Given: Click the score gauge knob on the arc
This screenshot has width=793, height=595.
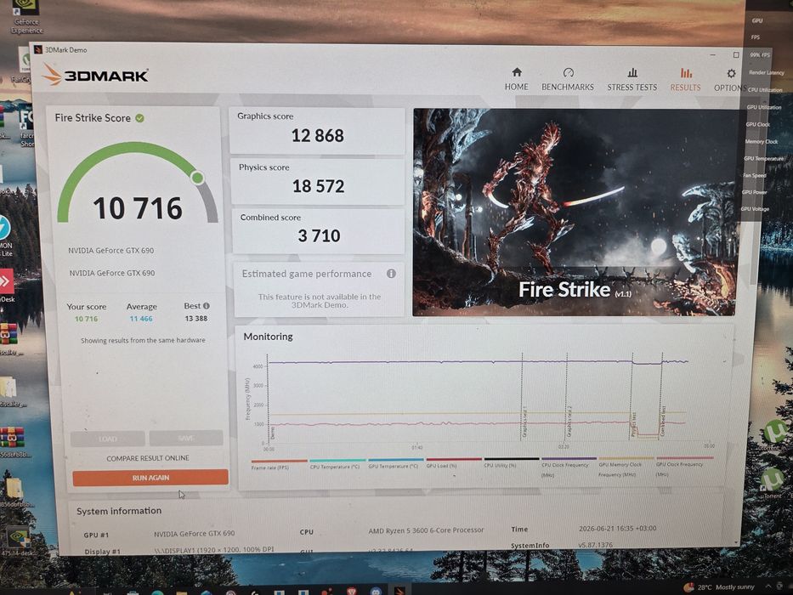Looking at the screenshot, I should click(x=197, y=178).
